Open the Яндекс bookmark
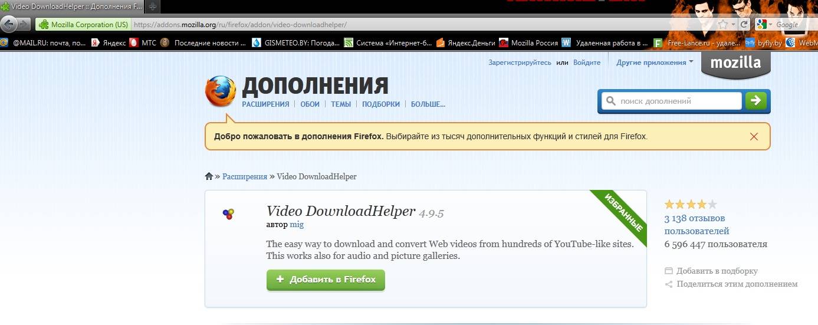The width and height of the screenshot is (818, 325). 108,43
